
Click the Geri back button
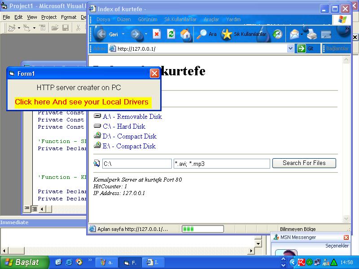[107, 34]
